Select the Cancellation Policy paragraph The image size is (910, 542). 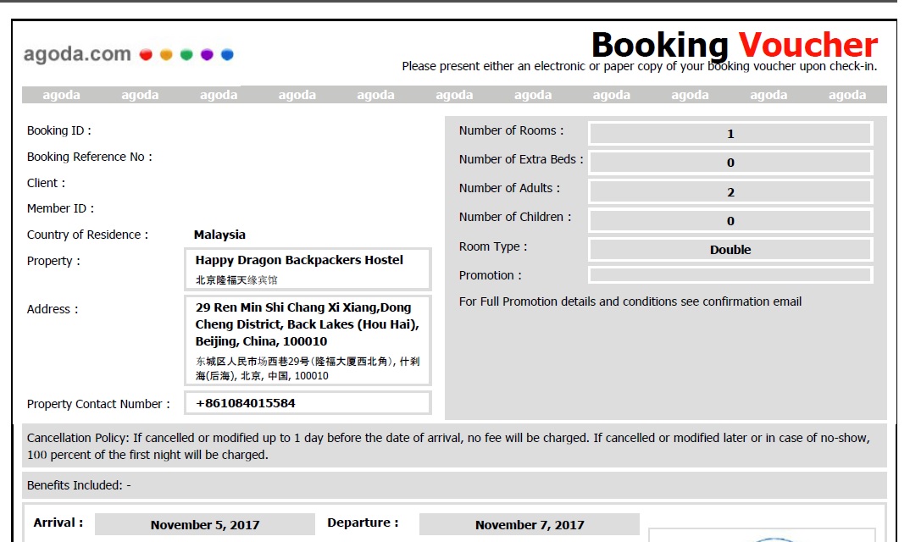(x=448, y=446)
